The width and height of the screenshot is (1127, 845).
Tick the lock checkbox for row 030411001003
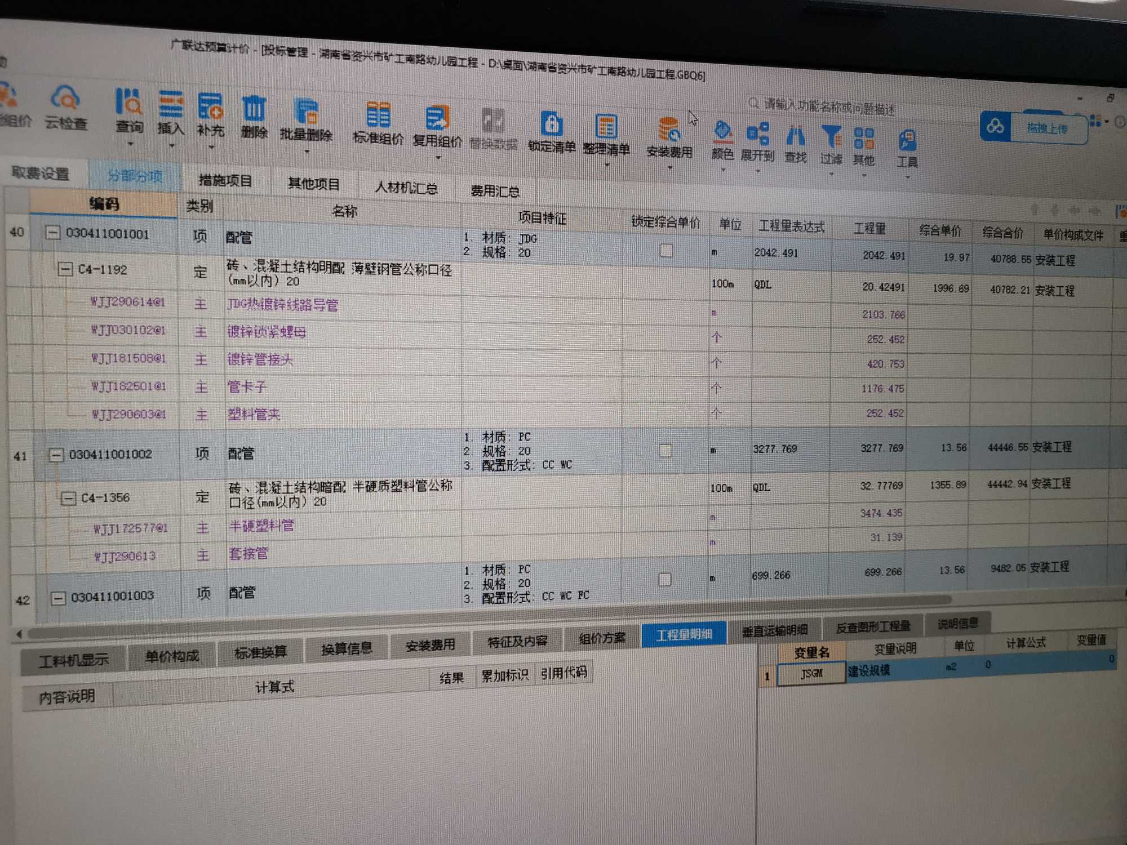[x=665, y=580]
